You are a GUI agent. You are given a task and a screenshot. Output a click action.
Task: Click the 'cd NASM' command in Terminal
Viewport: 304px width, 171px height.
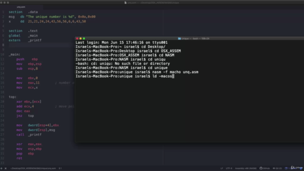[166, 55]
